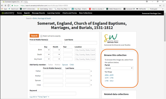Remove the Child row with its X
This screenshot has height=99, width=166.
(x=91, y=85)
